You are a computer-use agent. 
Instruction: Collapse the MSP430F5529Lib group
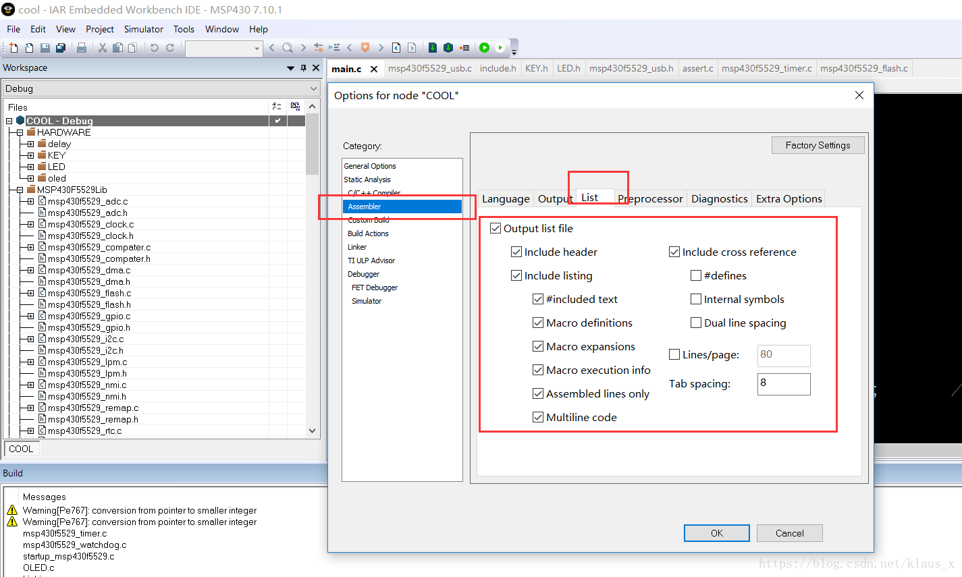(x=20, y=190)
